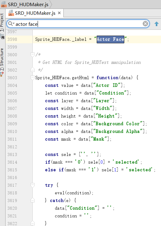This screenshot has width=161, height=226.
Task: Click sele[1] on line 3615
Action: [110, 170]
